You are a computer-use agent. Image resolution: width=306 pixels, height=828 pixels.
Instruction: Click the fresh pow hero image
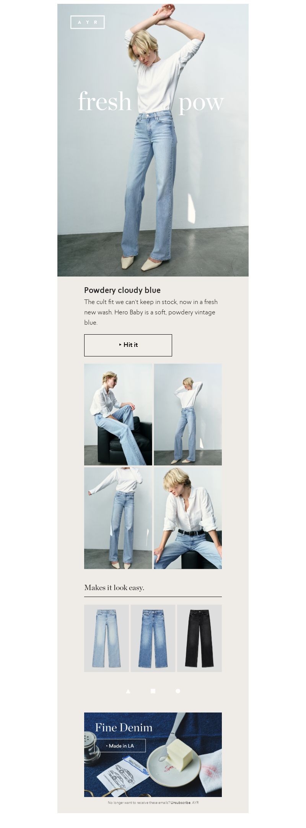pyautogui.click(x=153, y=140)
